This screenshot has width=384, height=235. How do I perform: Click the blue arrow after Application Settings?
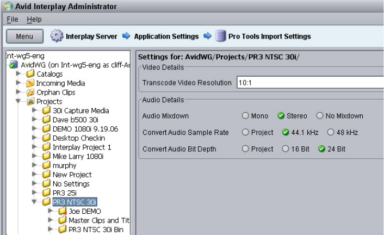coord(207,36)
